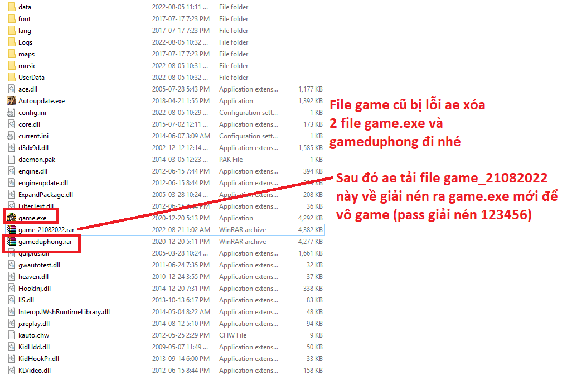Select the ace.dll file icon
The height and width of the screenshot is (375, 567).
click(12, 89)
